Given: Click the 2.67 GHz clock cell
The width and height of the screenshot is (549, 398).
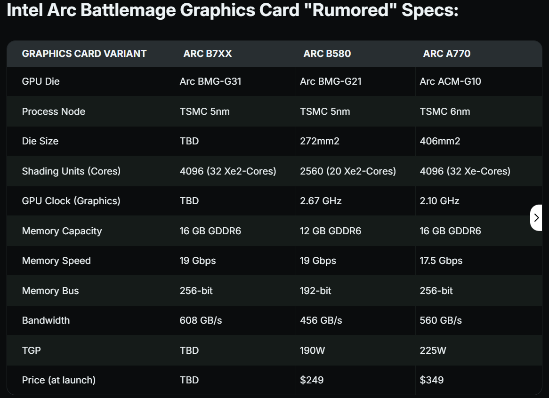Looking at the screenshot, I should point(321,201).
